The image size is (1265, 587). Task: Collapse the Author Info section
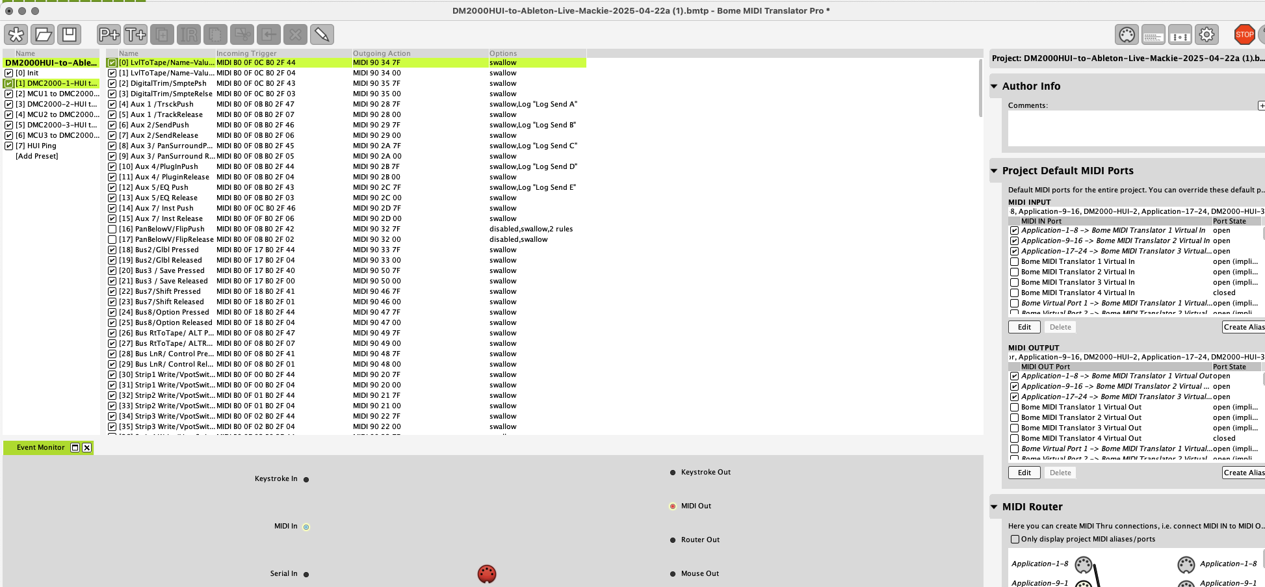pos(994,86)
